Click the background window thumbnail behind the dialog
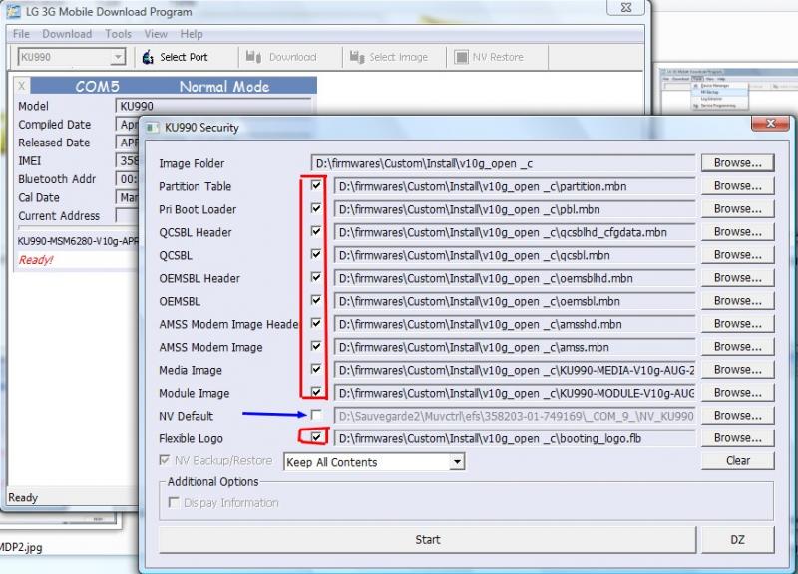The height and width of the screenshot is (574, 798). pos(728,90)
